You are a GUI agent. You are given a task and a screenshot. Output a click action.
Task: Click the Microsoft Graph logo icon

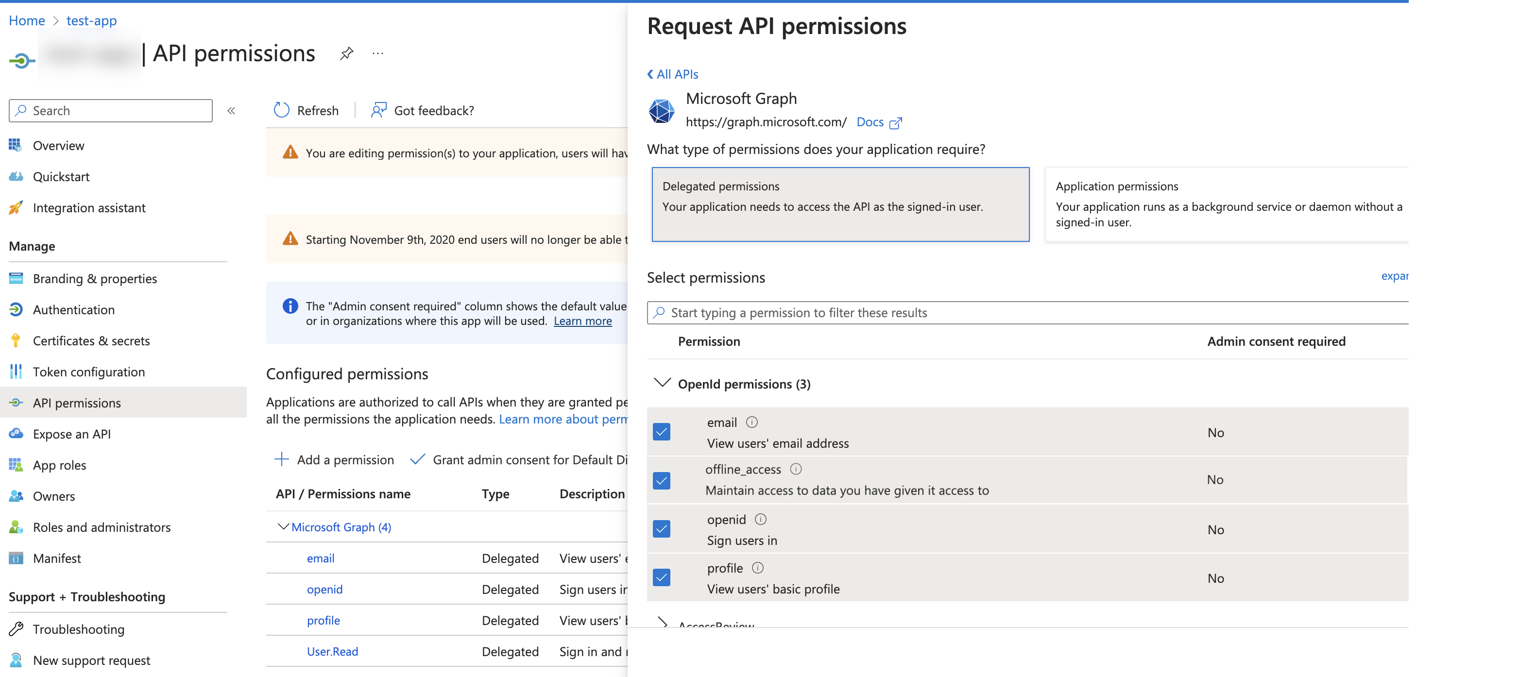[662, 111]
